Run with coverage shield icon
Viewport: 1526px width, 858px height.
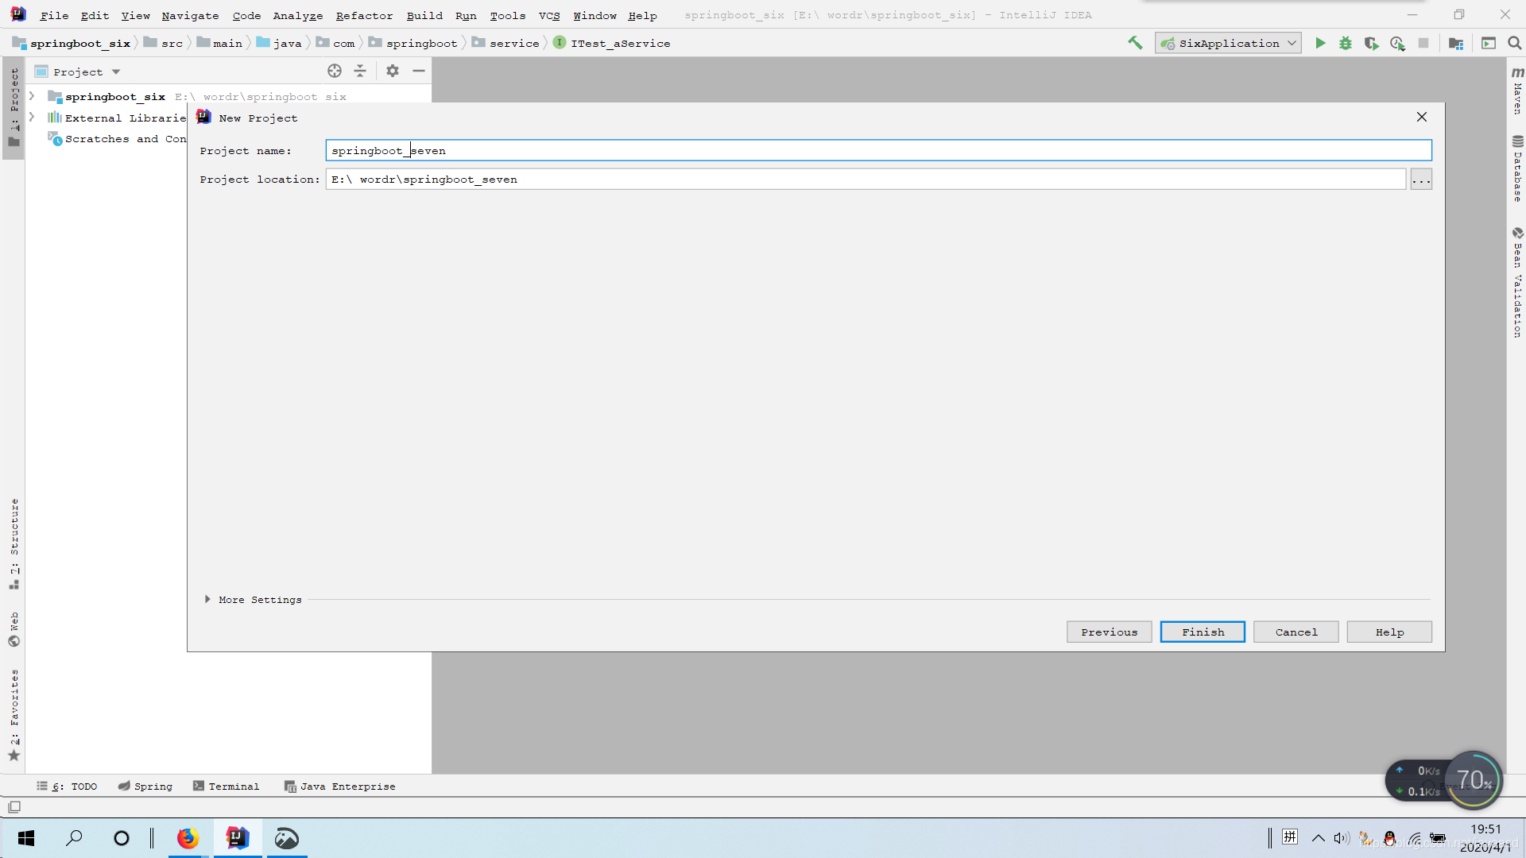pyautogui.click(x=1371, y=43)
